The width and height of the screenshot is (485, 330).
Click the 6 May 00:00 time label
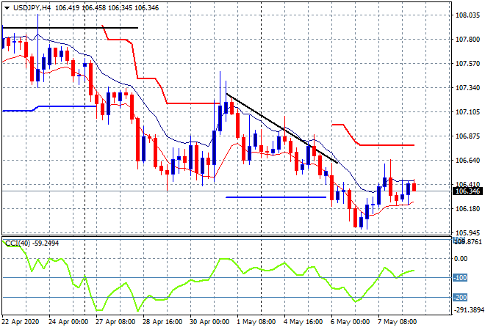(350, 322)
